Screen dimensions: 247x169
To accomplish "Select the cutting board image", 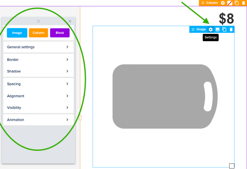I will [165, 96].
